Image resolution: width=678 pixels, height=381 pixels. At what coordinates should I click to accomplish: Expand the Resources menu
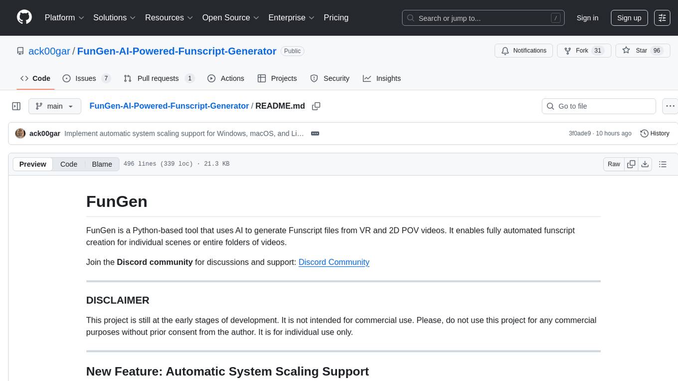point(169,17)
